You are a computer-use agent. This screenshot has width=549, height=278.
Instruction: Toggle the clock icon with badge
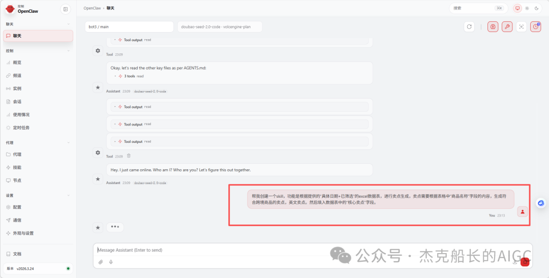(535, 26)
